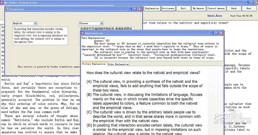The height and width of the screenshot is (135, 258).
Task: Switch to the Video Explanation tab
Action: click(x=118, y=64)
